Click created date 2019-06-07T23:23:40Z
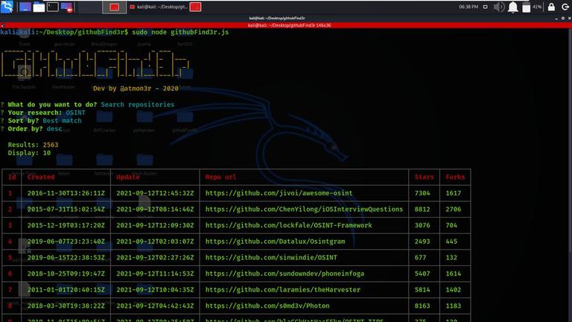Image resolution: width=572 pixels, height=322 pixels. (66, 241)
